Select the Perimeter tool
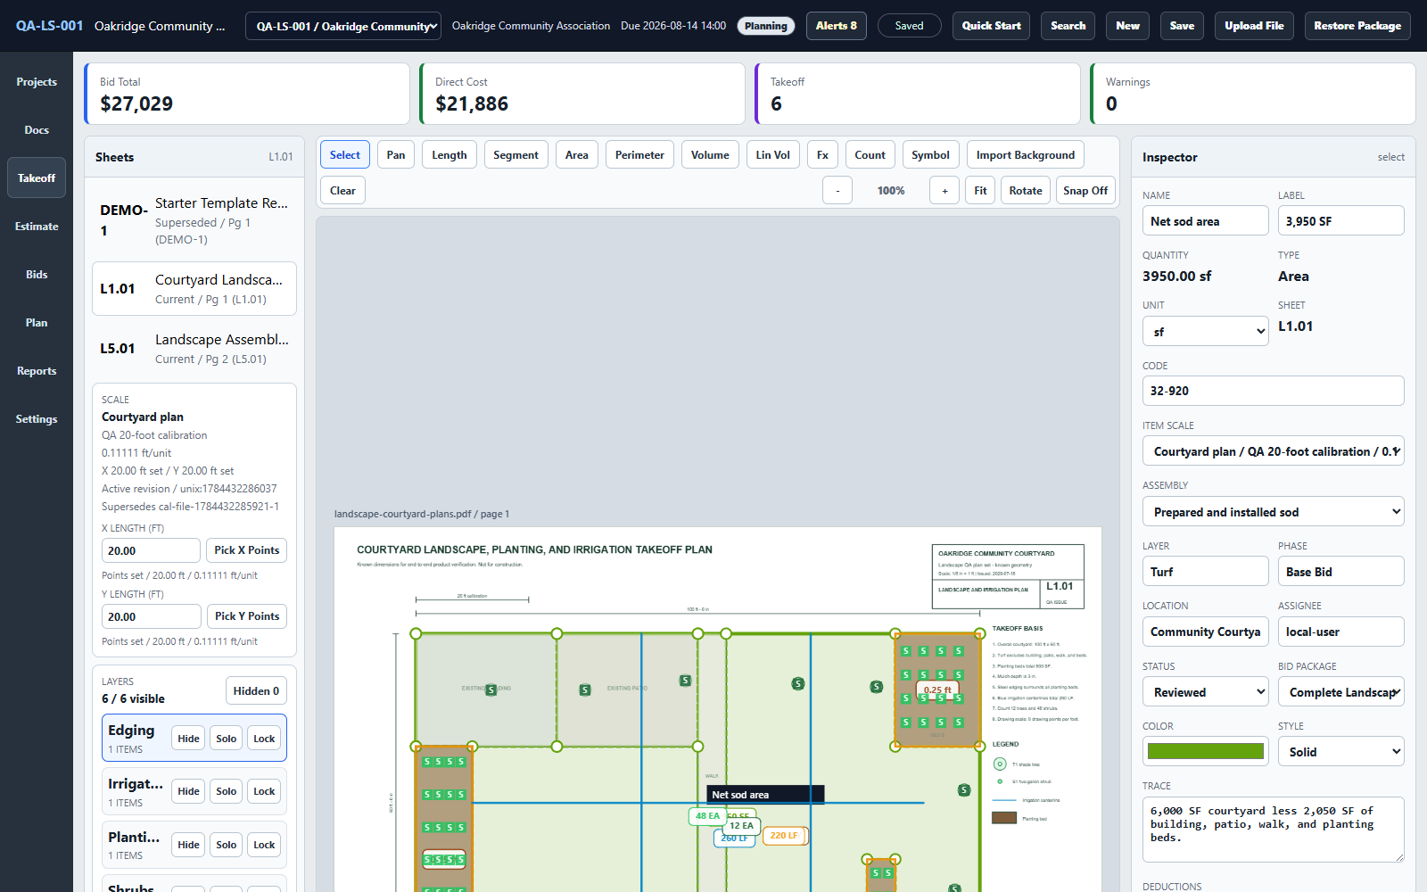This screenshot has width=1427, height=892. coord(639,155)
